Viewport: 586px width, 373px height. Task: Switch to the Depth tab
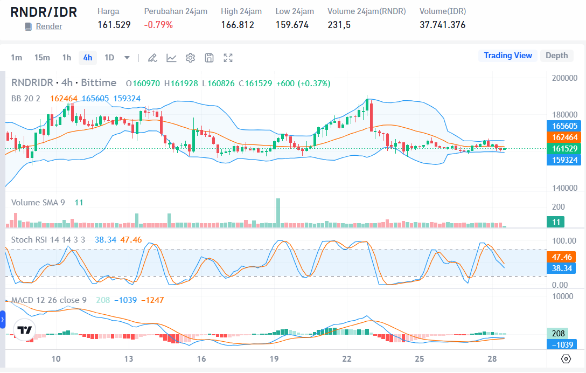point(556,56)
